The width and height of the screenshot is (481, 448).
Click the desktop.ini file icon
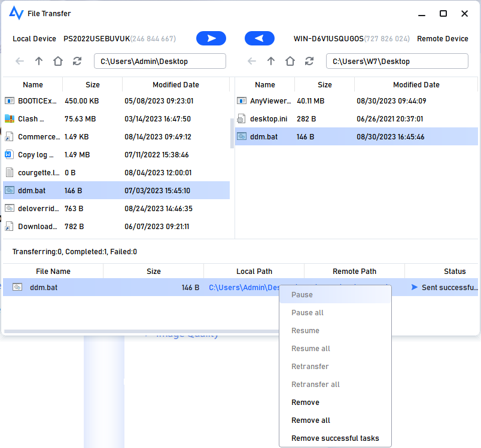coord(242,118)
